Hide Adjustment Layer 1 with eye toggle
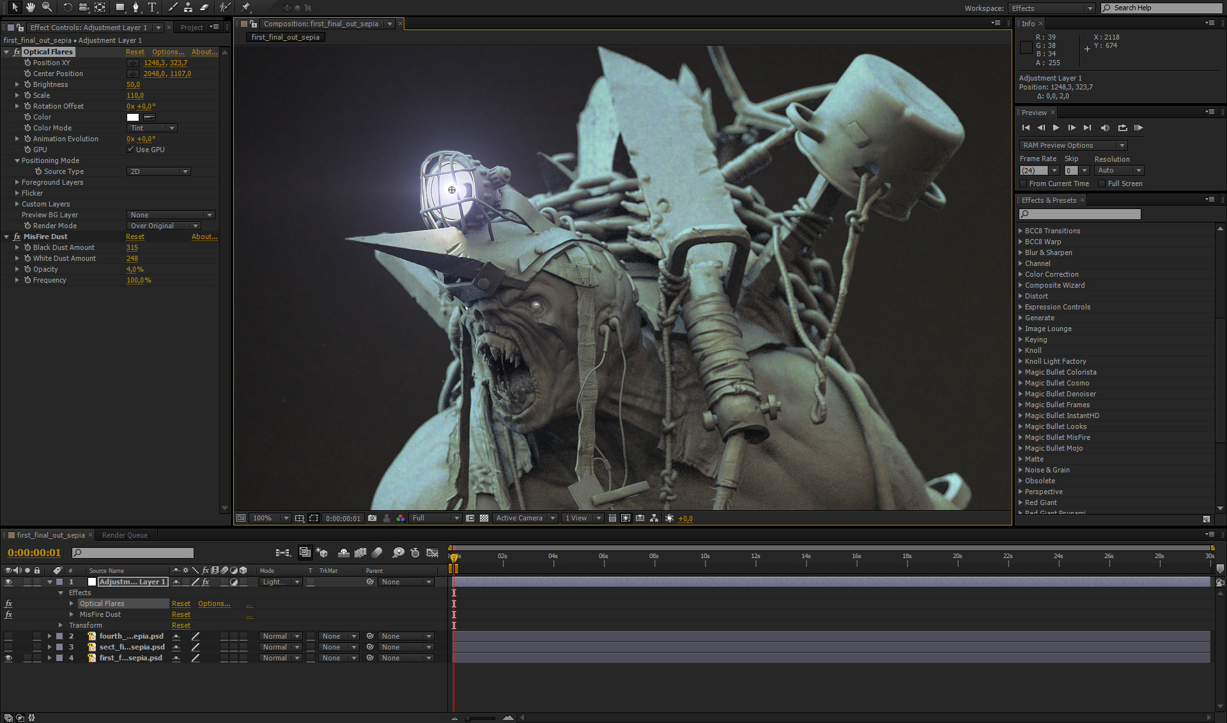 tap(8, 582)
